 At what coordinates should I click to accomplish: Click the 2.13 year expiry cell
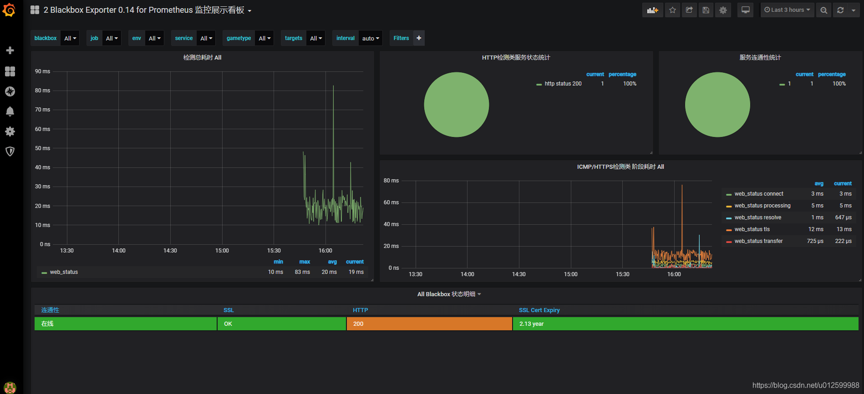coord(686,324)
